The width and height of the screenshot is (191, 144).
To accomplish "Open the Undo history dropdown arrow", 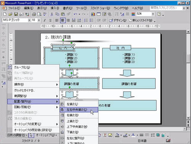I will click(x=79, y=14).
